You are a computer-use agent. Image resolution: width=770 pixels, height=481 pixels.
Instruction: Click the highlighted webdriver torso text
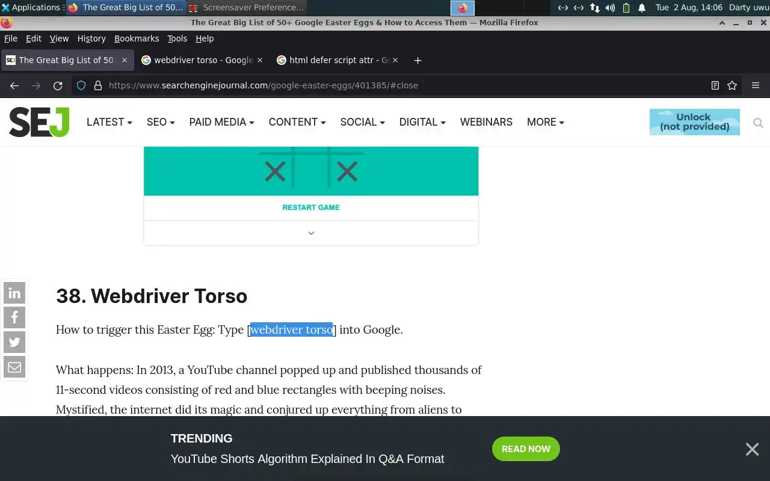pyautogui.click(x=291, y=329)
